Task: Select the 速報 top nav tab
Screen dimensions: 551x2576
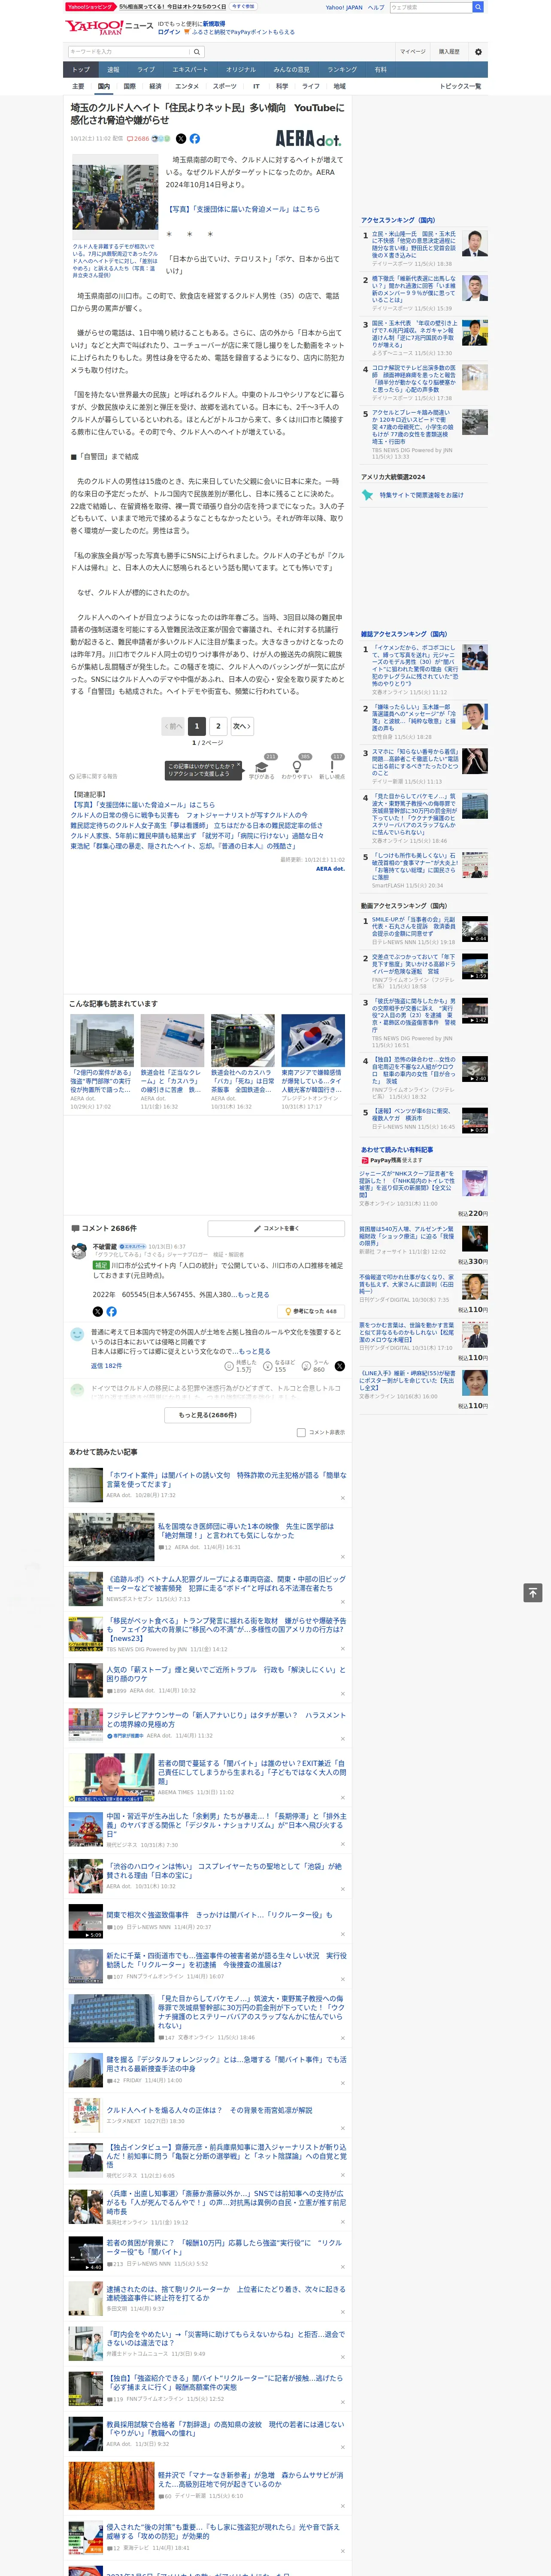Action: pos(113,69)
